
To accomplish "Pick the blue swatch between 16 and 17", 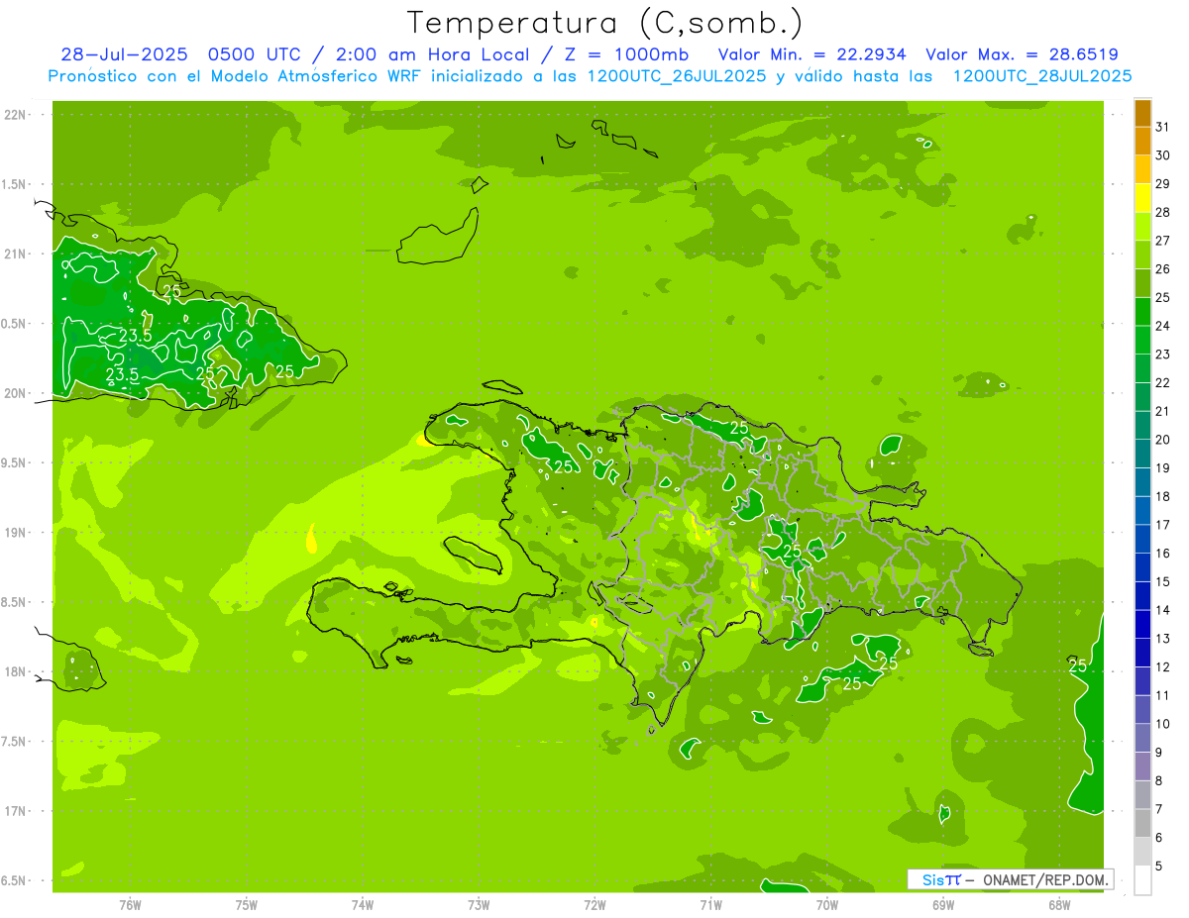I will (x=1142, y=539).
